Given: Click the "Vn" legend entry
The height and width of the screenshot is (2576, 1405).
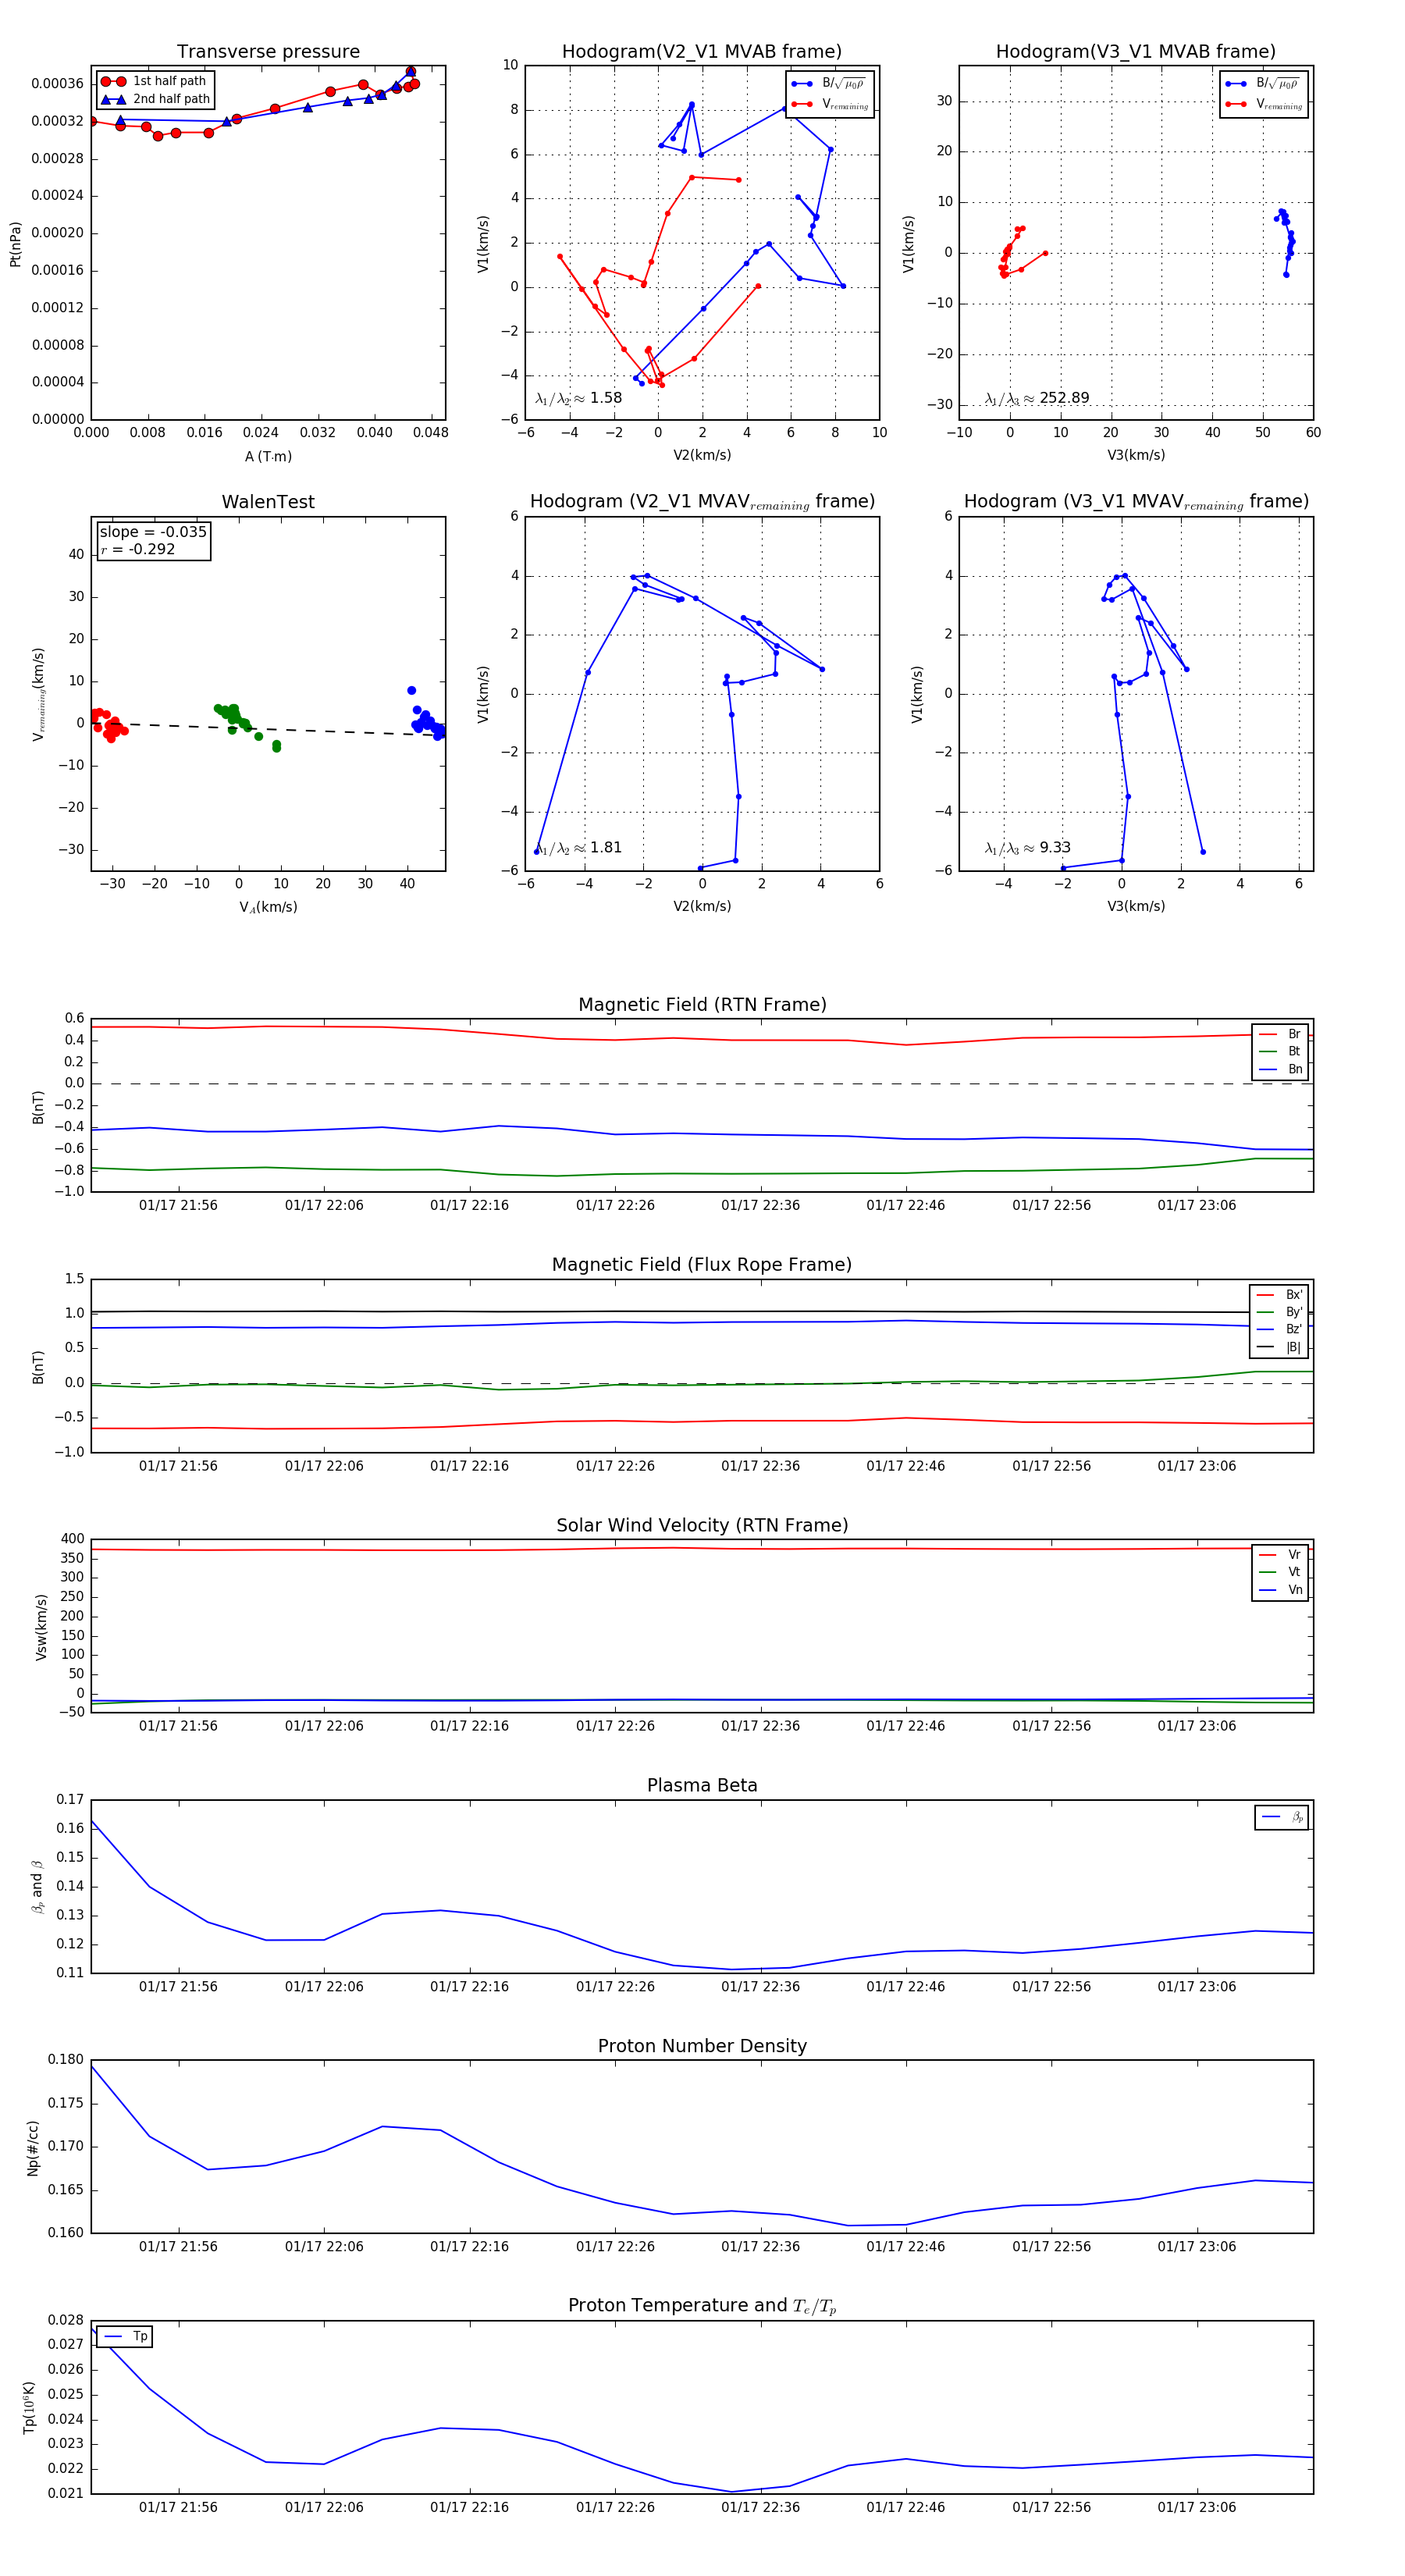Looking at the screenshot, I should tap(1280, 1590).
